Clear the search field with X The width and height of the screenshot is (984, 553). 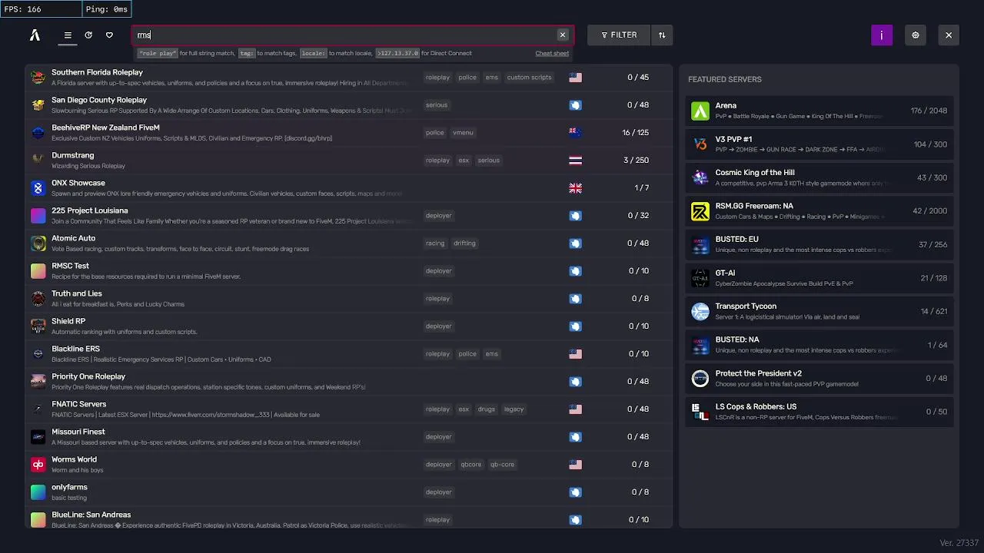coord(563,35)
